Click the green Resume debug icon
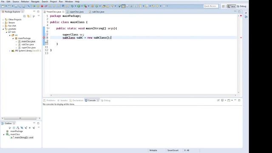This screenshot has width=272, height=153. (34, 6)
